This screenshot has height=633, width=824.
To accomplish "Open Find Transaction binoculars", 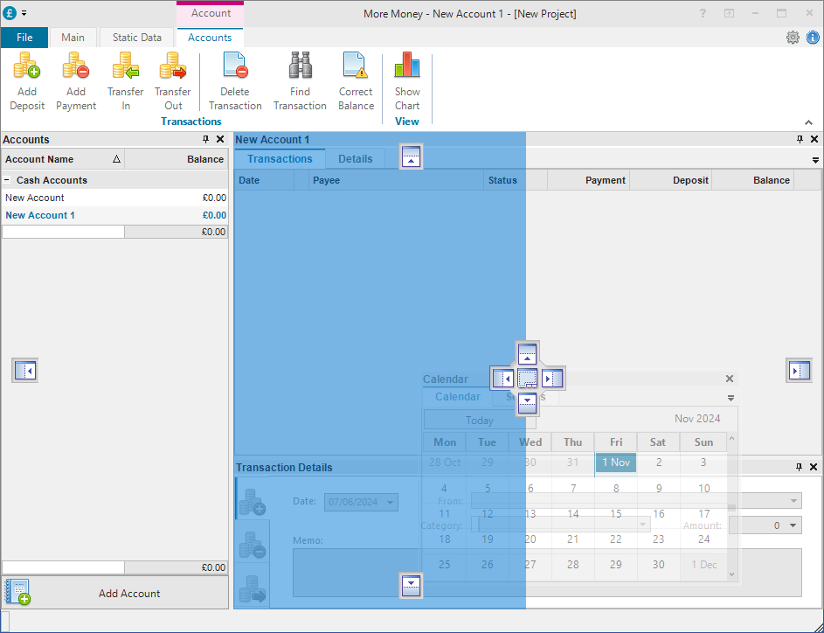I will pos(300,66).
